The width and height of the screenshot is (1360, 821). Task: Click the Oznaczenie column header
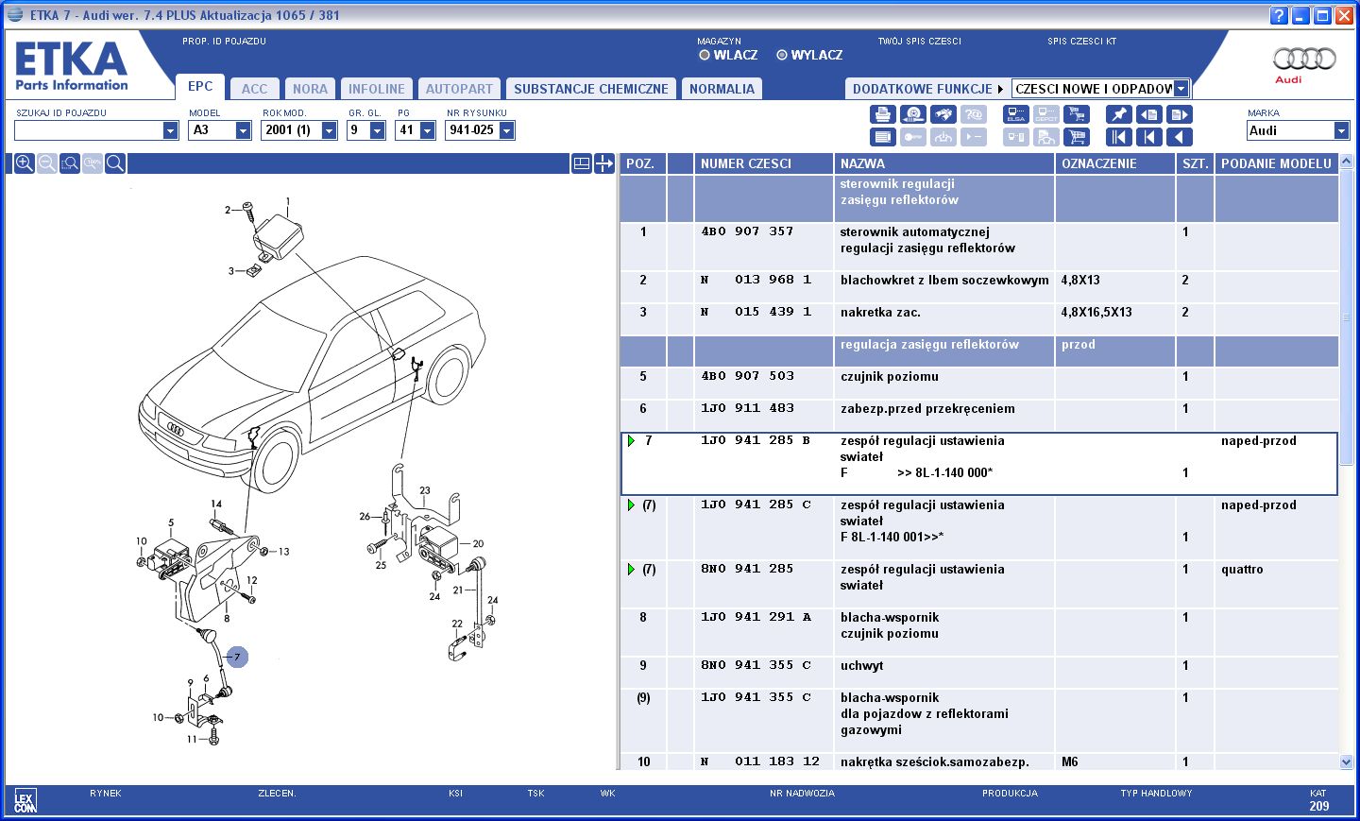pyautogui.click(x=1115, y=163)
